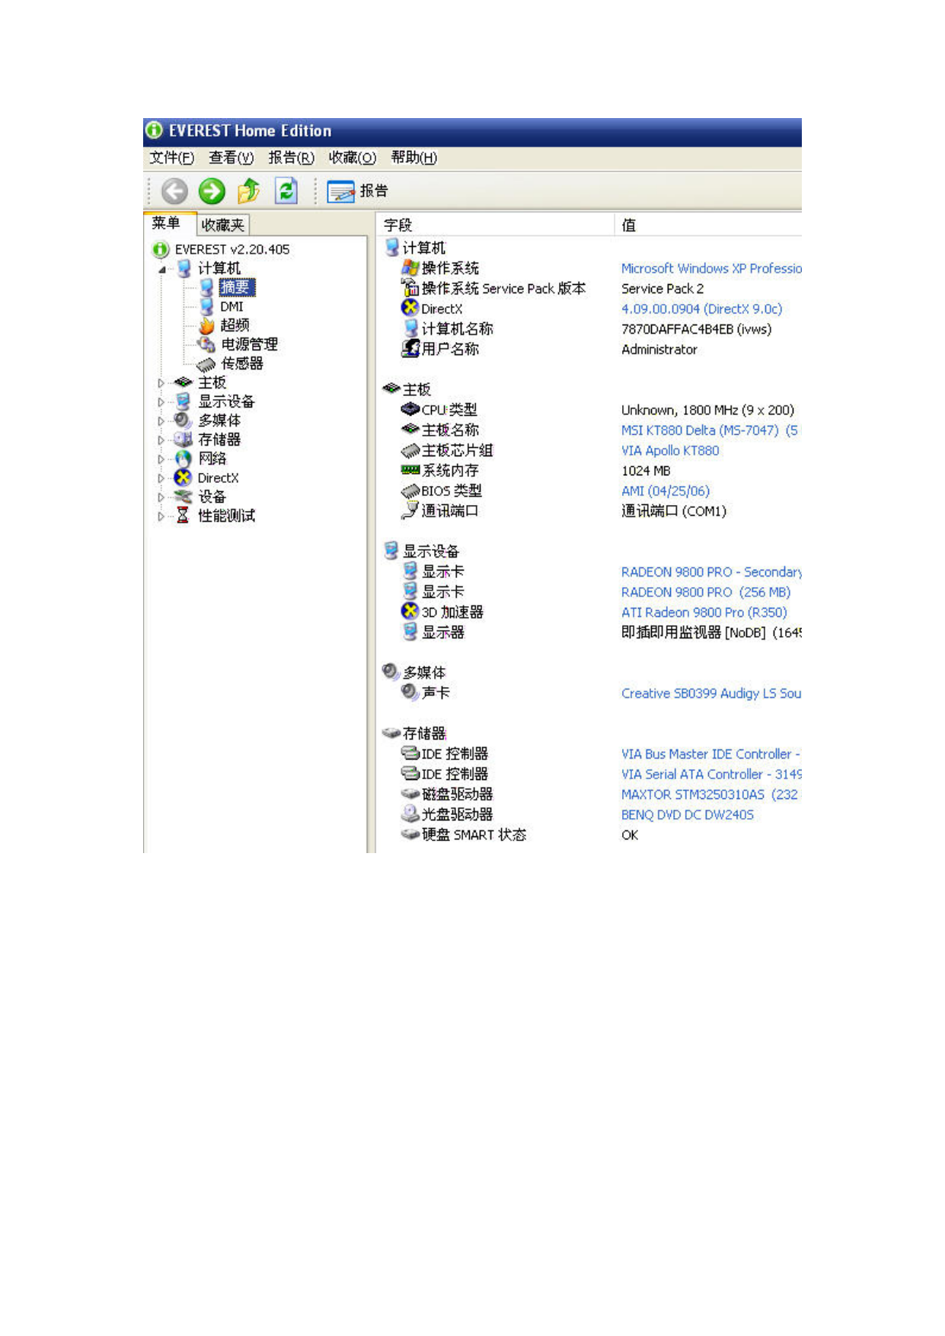Select the 计算机名称 field row

click(x=589, y=329)
